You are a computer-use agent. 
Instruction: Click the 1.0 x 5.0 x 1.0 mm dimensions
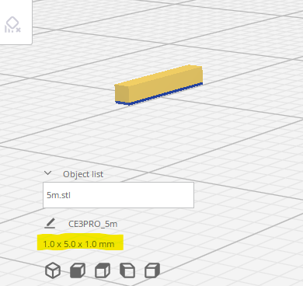pyautogui.click(x=78, y=244)
